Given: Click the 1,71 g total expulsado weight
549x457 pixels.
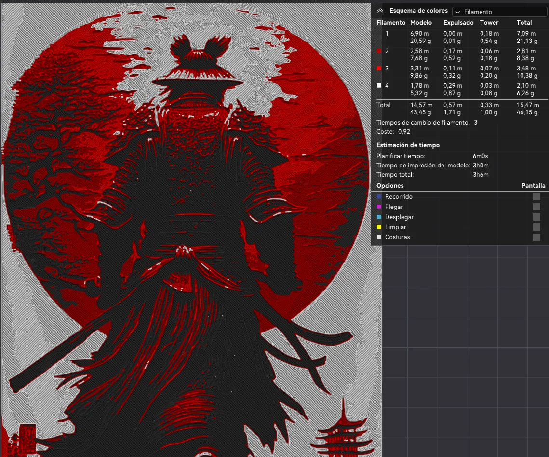Looking at the screenshot, I should pyautogui.click(x=452, y=112).
